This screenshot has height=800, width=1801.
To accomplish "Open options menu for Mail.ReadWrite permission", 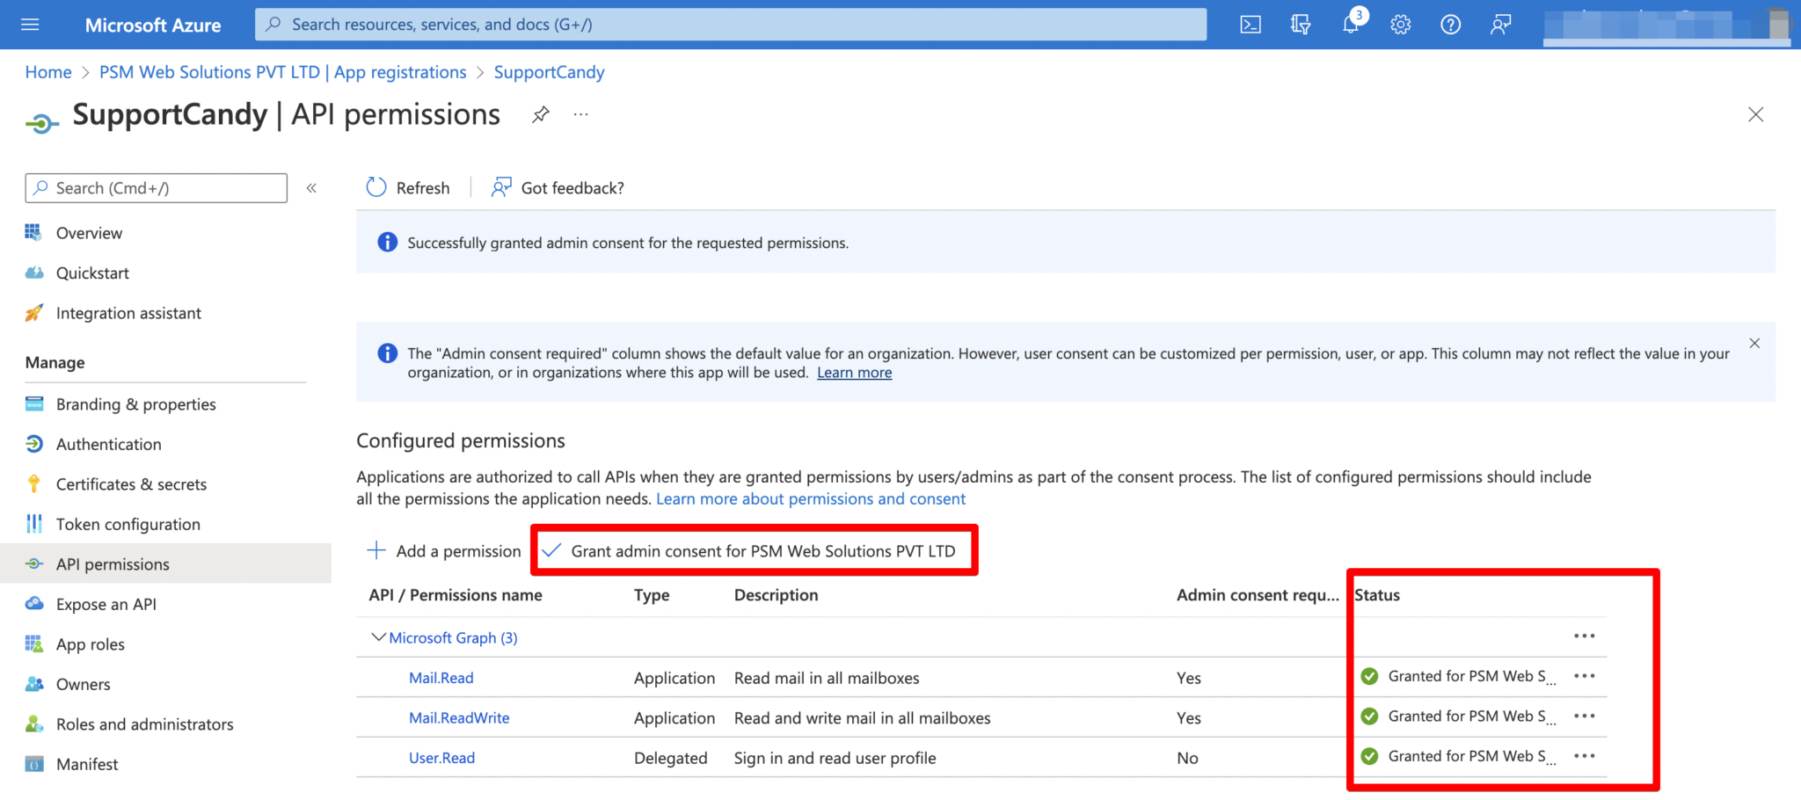I will 1585,716.
